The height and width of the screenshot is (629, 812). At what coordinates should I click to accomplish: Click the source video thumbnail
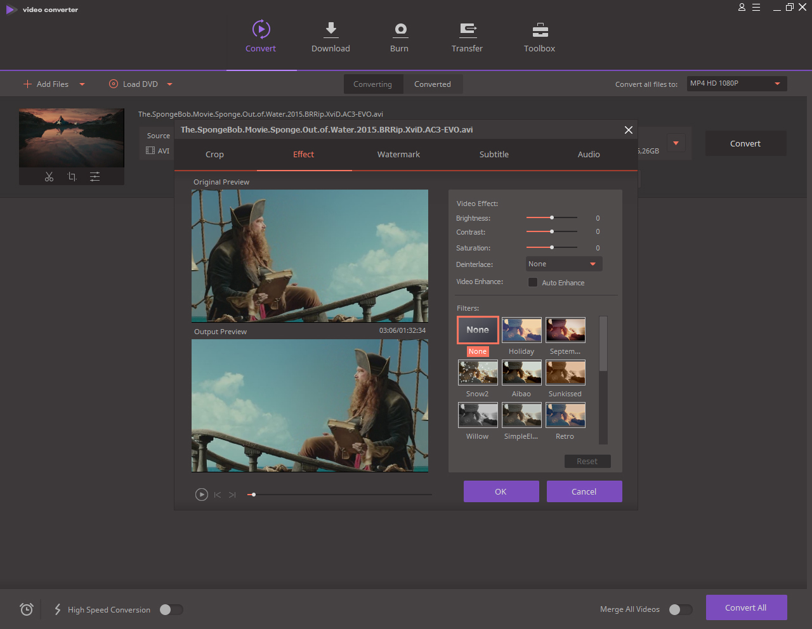[72, 138]
